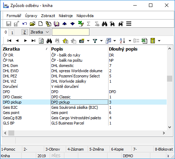Click the sigma with star icon

97,24
